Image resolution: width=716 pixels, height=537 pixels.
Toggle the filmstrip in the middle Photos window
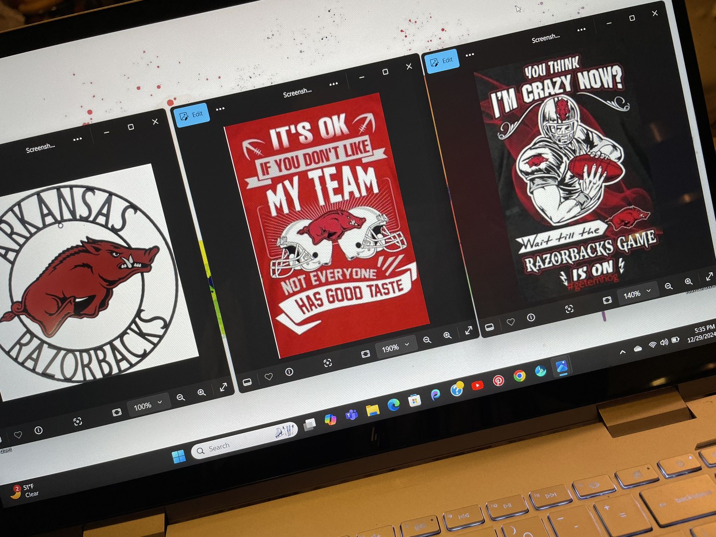247,382
